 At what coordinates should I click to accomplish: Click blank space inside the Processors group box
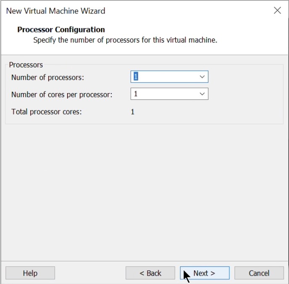click(x=244, y=110)
